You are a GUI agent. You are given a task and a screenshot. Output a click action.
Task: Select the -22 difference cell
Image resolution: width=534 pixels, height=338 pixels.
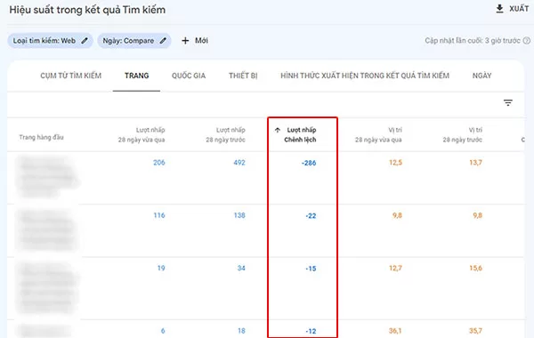point(311,216)
